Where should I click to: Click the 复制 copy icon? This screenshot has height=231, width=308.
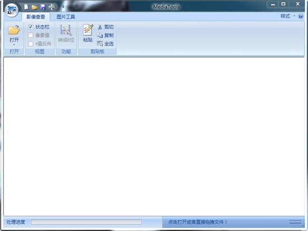pos(100,35)
